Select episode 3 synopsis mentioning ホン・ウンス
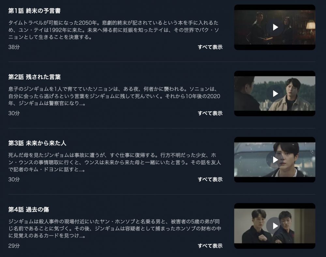This screenshot has width=326, height=257. pos(114,162)
